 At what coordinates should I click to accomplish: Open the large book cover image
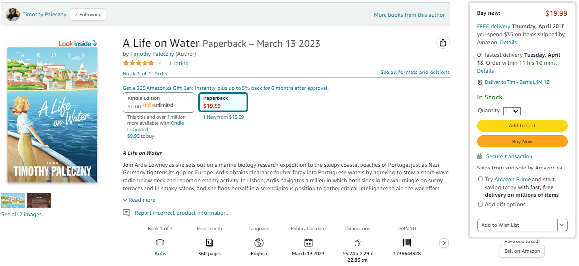click(x=52, y=115)
